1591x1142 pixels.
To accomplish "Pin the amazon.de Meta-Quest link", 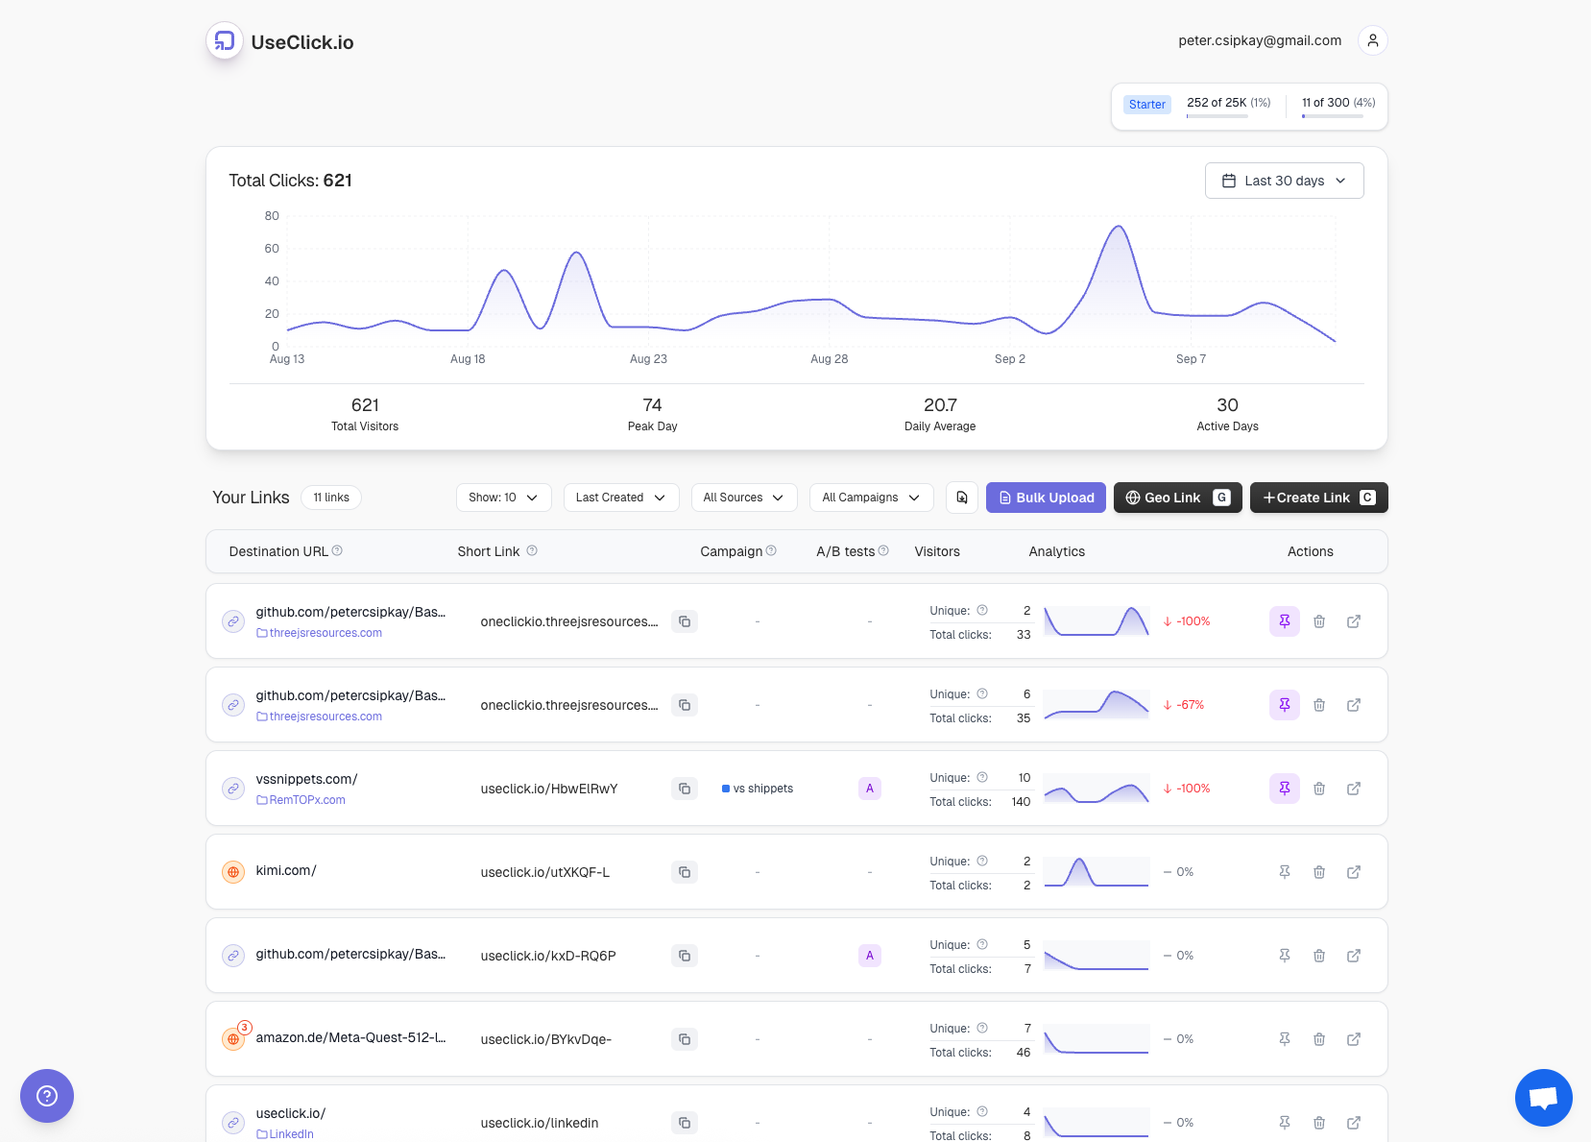I will coord(1284,1039).
